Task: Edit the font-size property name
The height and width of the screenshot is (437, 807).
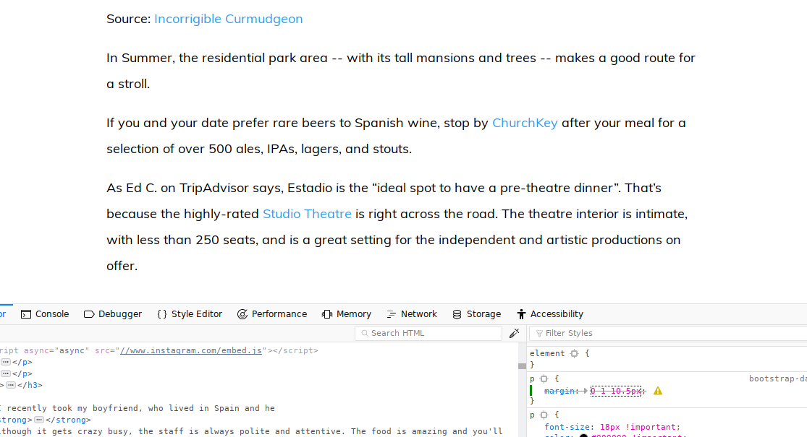Action: click(567, 427)
